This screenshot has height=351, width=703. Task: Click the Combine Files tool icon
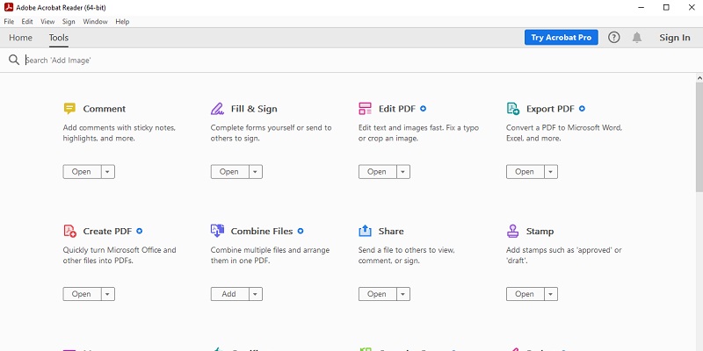click(x=217, y=231)
